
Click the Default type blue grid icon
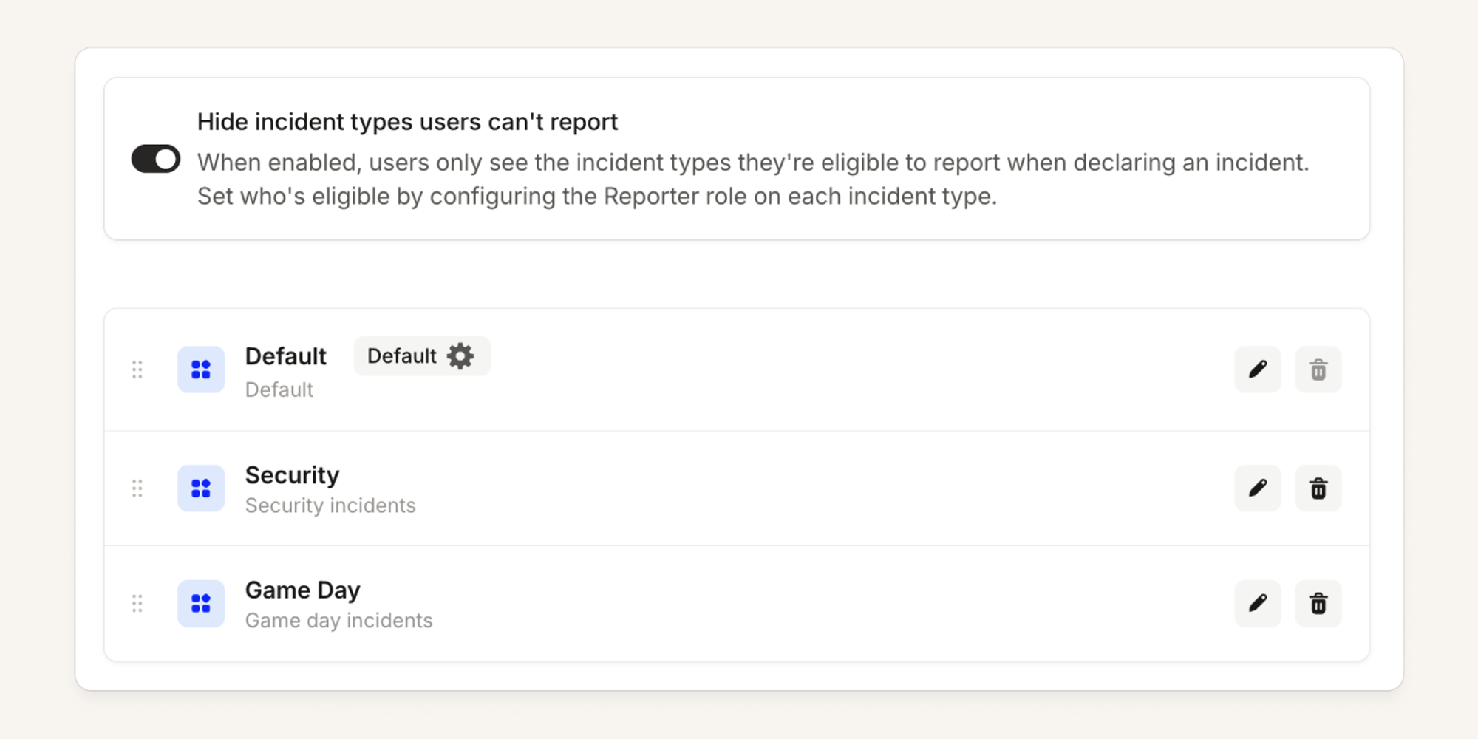coord(201,369)
